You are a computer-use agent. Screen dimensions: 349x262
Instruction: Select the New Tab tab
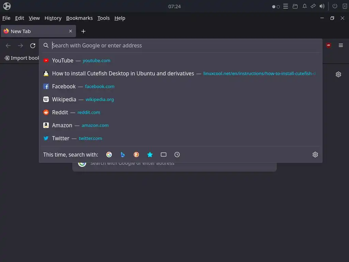click(x=38, y=31)
